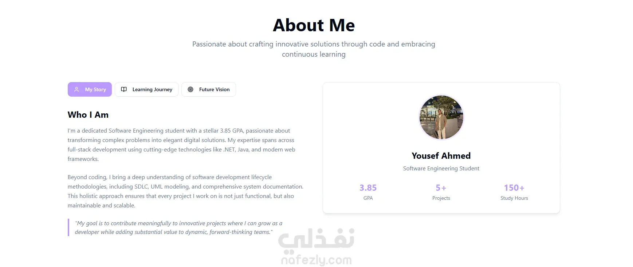
Task: Click the target icon for Future Vision
Action: [x=190, y=89]
